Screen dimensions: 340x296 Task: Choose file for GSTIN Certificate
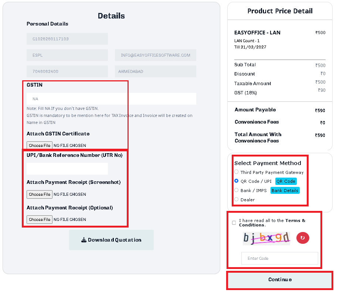pyautogui.click(x=40, y=145)
